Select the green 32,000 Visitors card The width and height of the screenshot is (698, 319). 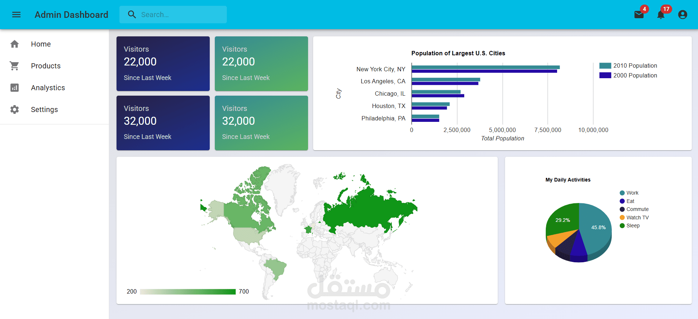[x=261, y=123]
